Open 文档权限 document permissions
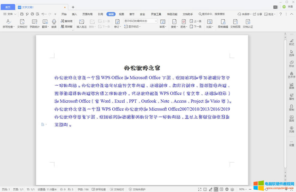The height and width of the screenshot is (192, 296). (235, 24)
